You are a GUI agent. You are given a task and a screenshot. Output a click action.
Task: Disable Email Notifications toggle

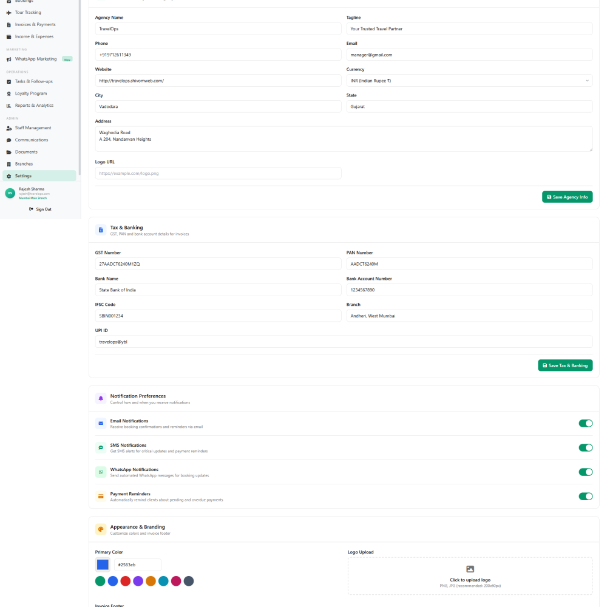(585, 424)
